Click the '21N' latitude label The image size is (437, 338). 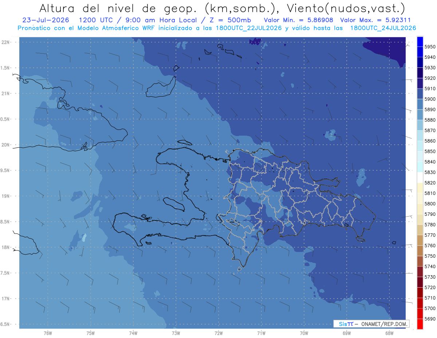[x=5, y=93]
